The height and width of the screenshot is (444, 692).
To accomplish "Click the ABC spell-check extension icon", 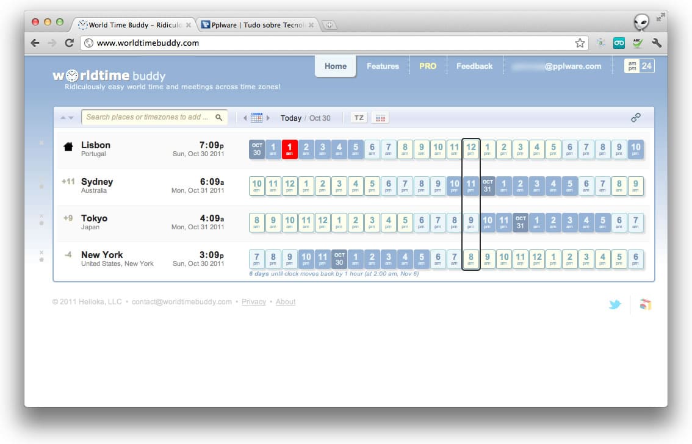I will pyautogui.click(x=637, y=43).
